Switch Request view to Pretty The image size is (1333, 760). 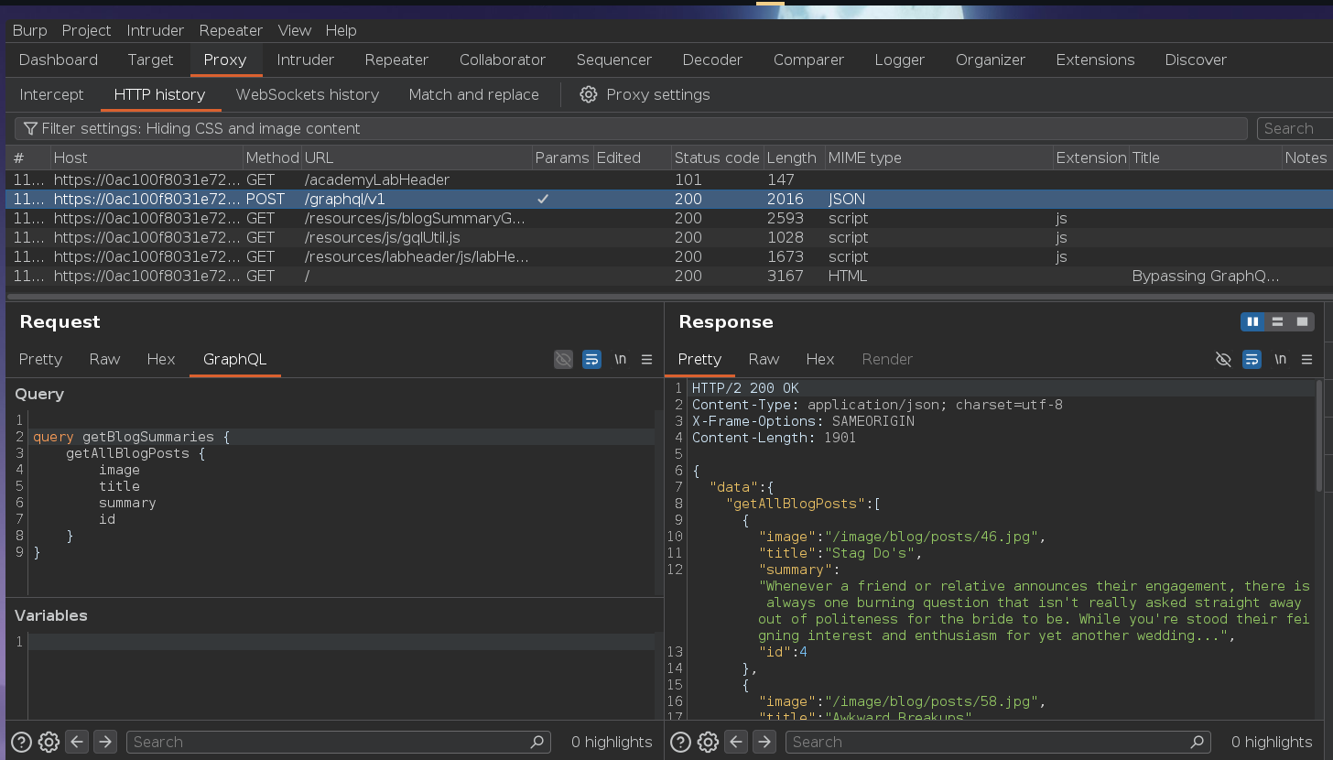tap(40, 359)
